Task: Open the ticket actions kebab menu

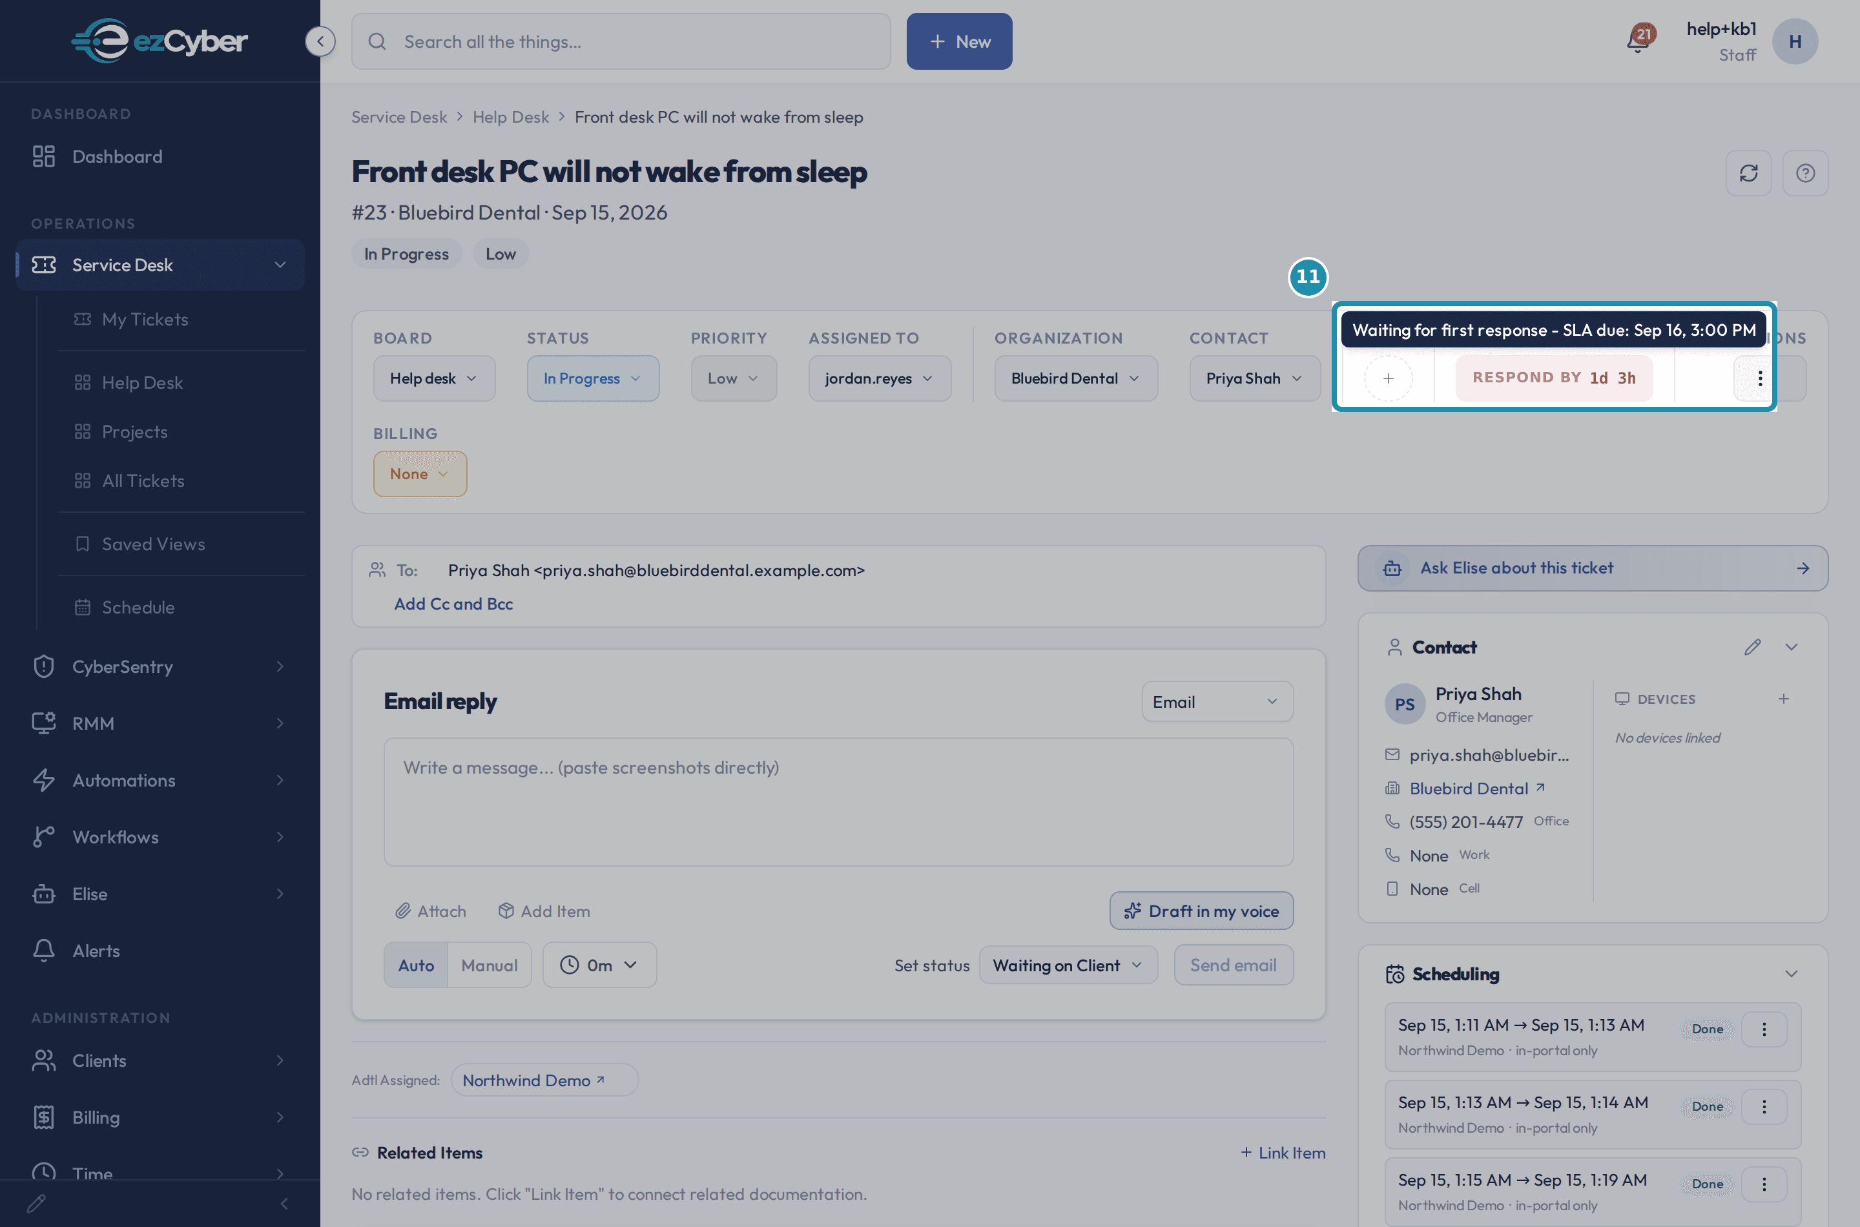Action: click(1759, 378)
